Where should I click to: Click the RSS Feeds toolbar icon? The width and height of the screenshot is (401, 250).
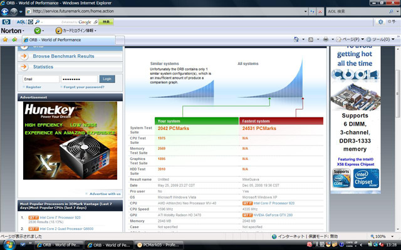coord(311,39)
